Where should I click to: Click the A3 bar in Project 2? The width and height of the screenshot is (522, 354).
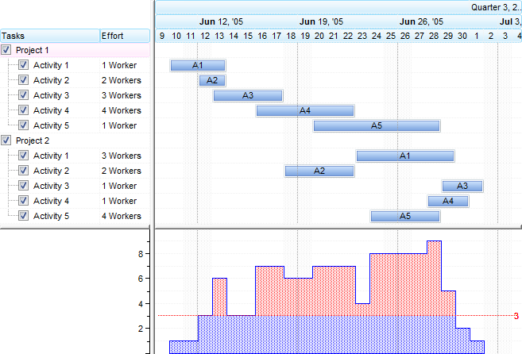coord(462,186)
